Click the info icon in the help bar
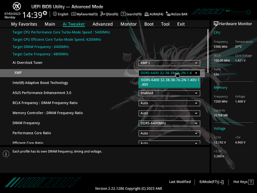This screenshot has width=257, height=193. (6, 154)
